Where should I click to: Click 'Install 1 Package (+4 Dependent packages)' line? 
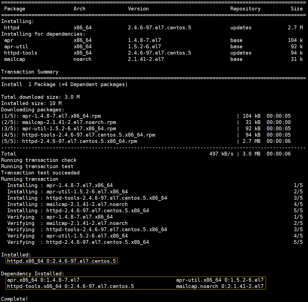click(64, 84)
